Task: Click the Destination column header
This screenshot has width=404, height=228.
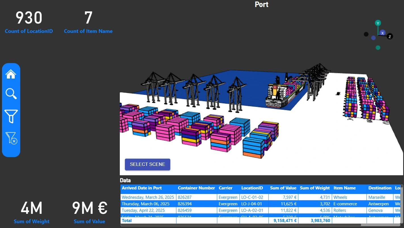Action: (x=380, y=188)
